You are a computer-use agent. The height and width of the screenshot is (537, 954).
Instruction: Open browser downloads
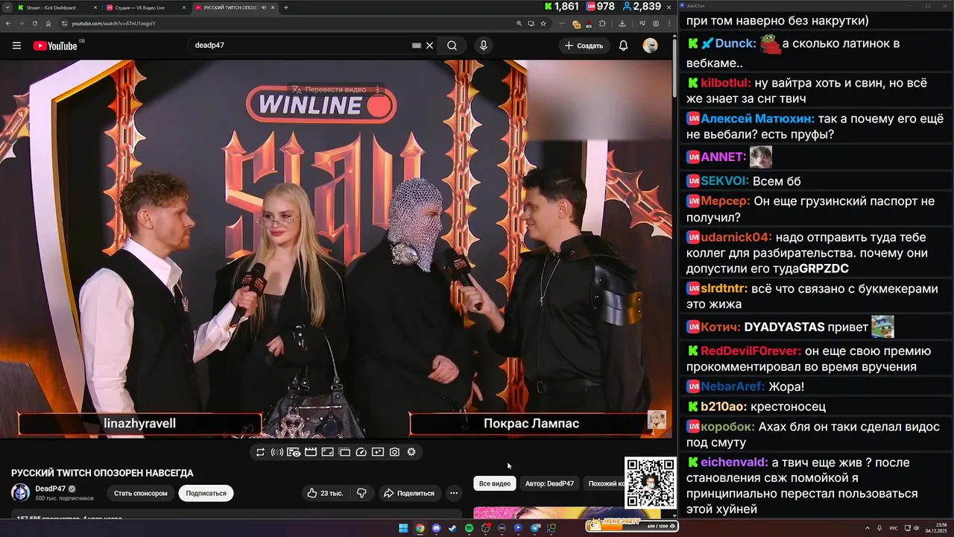pos(622,24)
